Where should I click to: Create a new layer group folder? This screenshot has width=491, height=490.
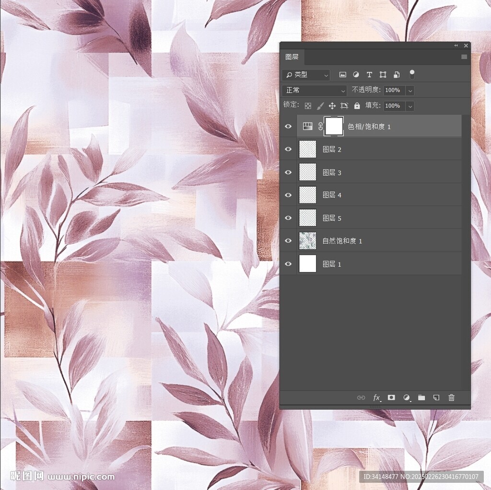pyautogui.click(x=421, y=397)
